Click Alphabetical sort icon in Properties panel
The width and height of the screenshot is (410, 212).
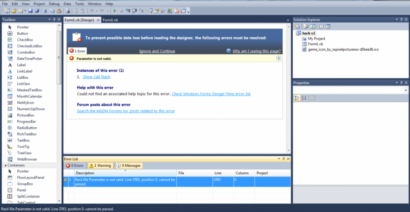point(304,98)
